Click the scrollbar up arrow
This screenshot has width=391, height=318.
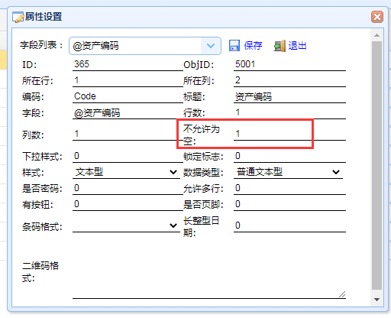point(376,35)
